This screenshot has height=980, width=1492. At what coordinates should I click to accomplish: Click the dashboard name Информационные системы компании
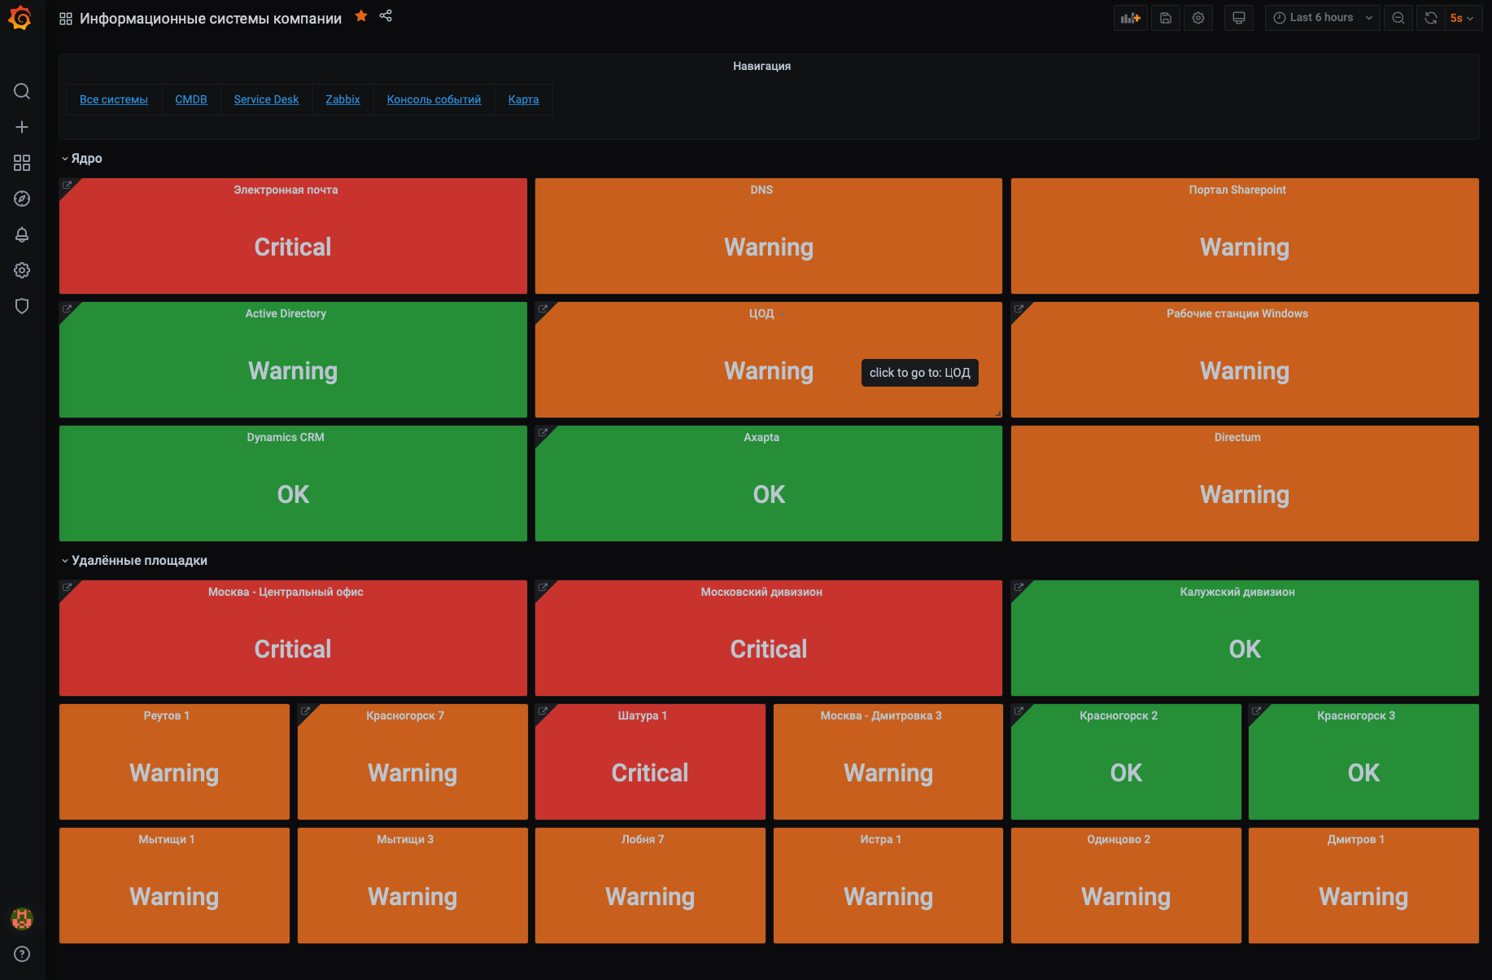[211, 18]
